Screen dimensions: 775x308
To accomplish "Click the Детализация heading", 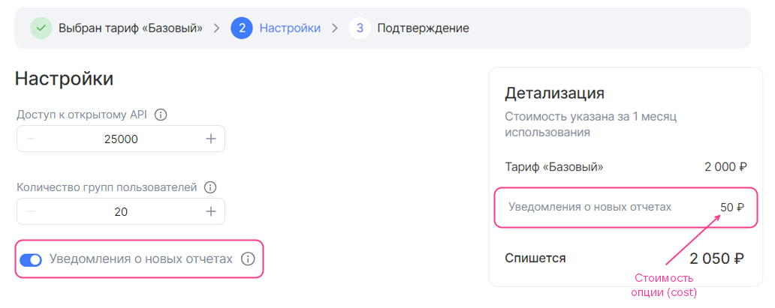I will point(554,93).
